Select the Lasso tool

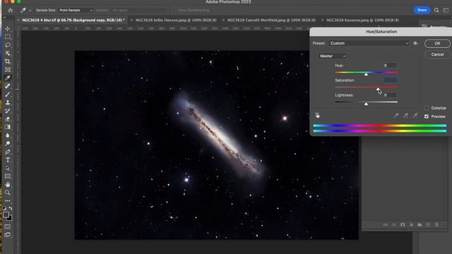point(8,45)
